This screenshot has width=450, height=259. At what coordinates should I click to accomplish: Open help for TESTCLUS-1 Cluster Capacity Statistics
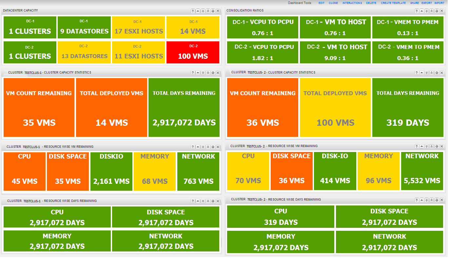pos(193,73)
